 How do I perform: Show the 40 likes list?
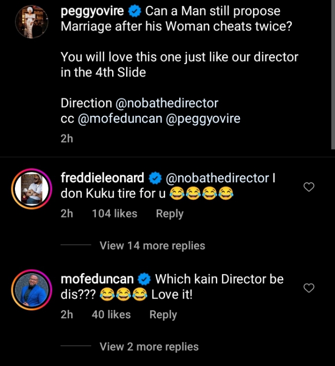point(111,314)
